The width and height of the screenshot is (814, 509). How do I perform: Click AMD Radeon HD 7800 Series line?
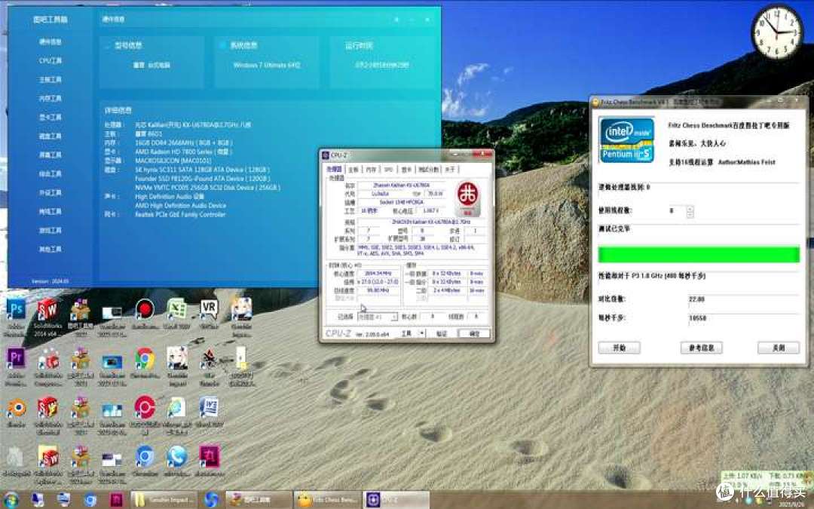tap(183, 152)
